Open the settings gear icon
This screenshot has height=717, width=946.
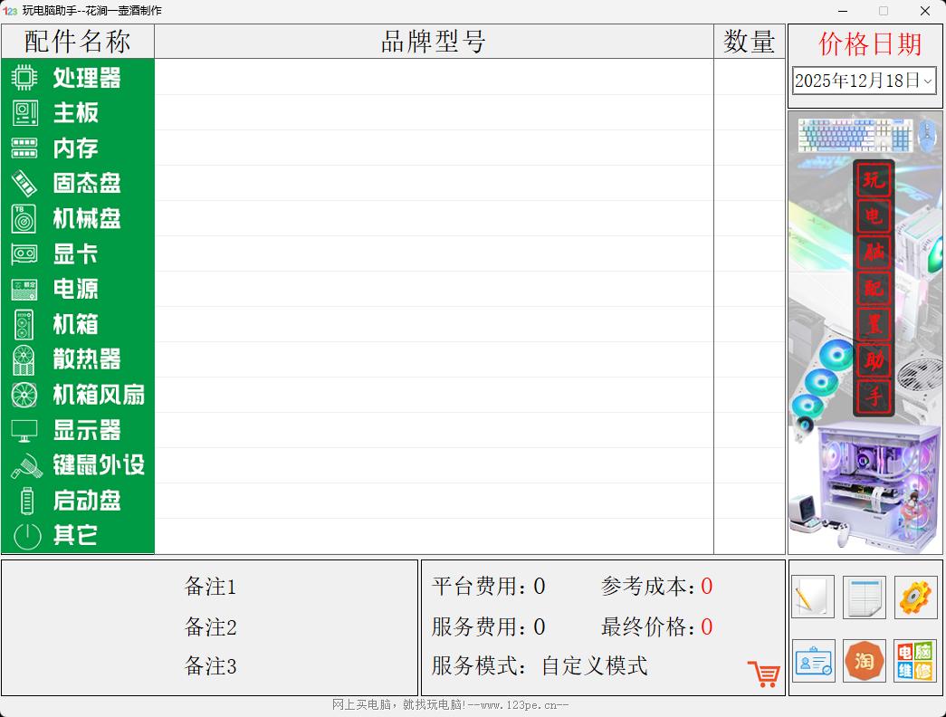coord(913,597)
